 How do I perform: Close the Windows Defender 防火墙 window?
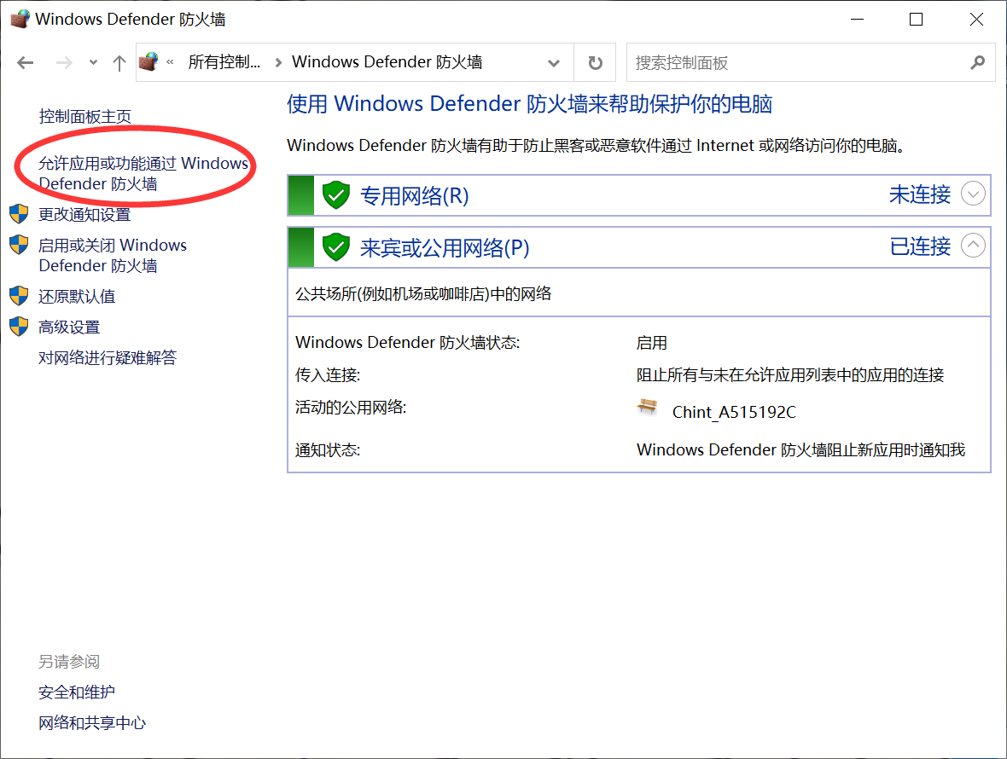coord(976,20)
